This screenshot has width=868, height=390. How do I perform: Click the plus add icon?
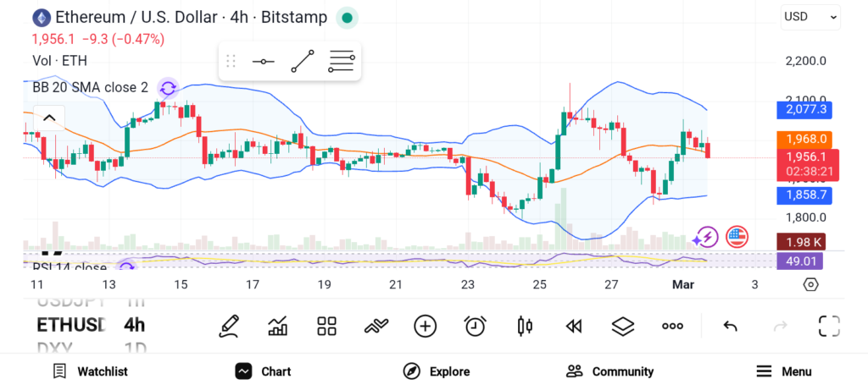pyautogui.click(x=425, y=326)
